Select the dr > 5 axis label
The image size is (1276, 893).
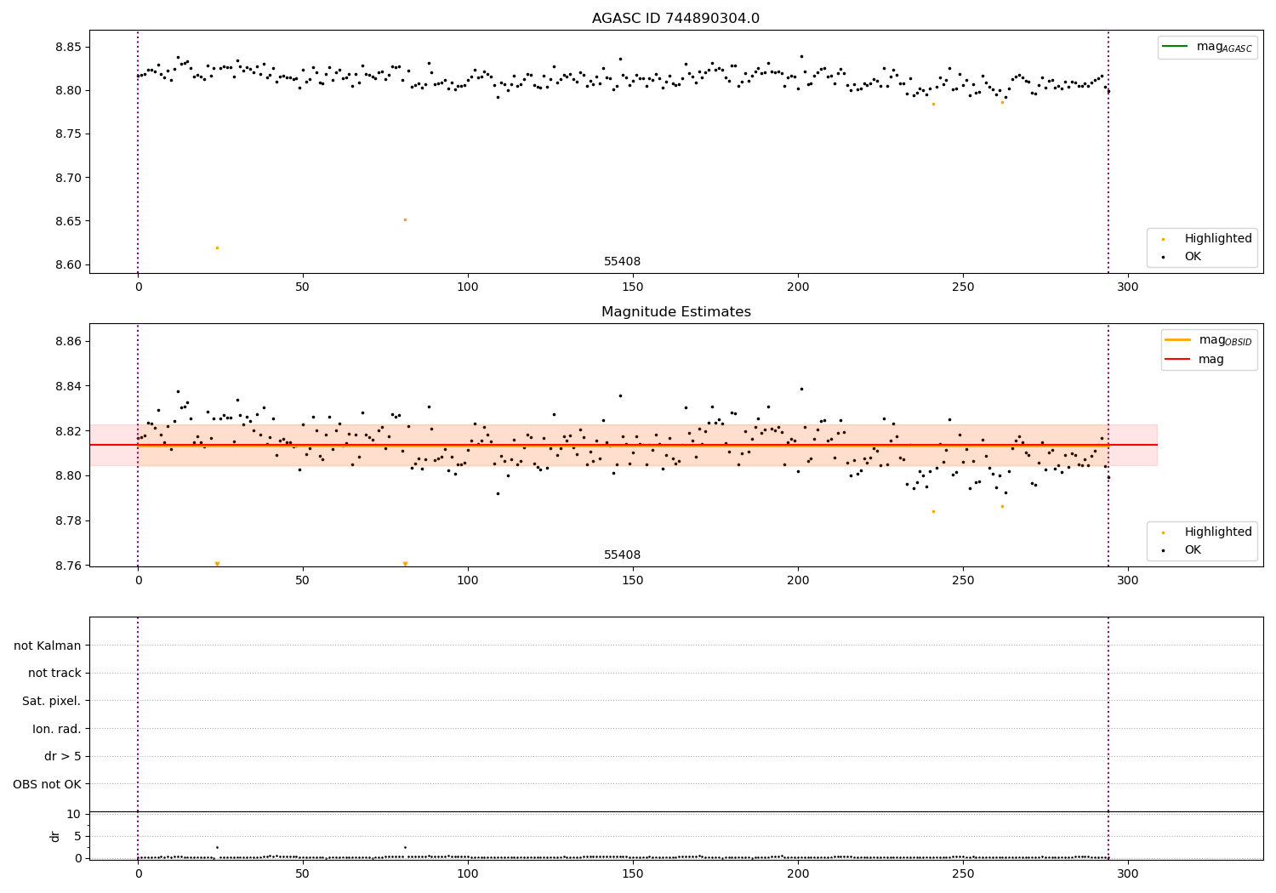click(63, 756)
